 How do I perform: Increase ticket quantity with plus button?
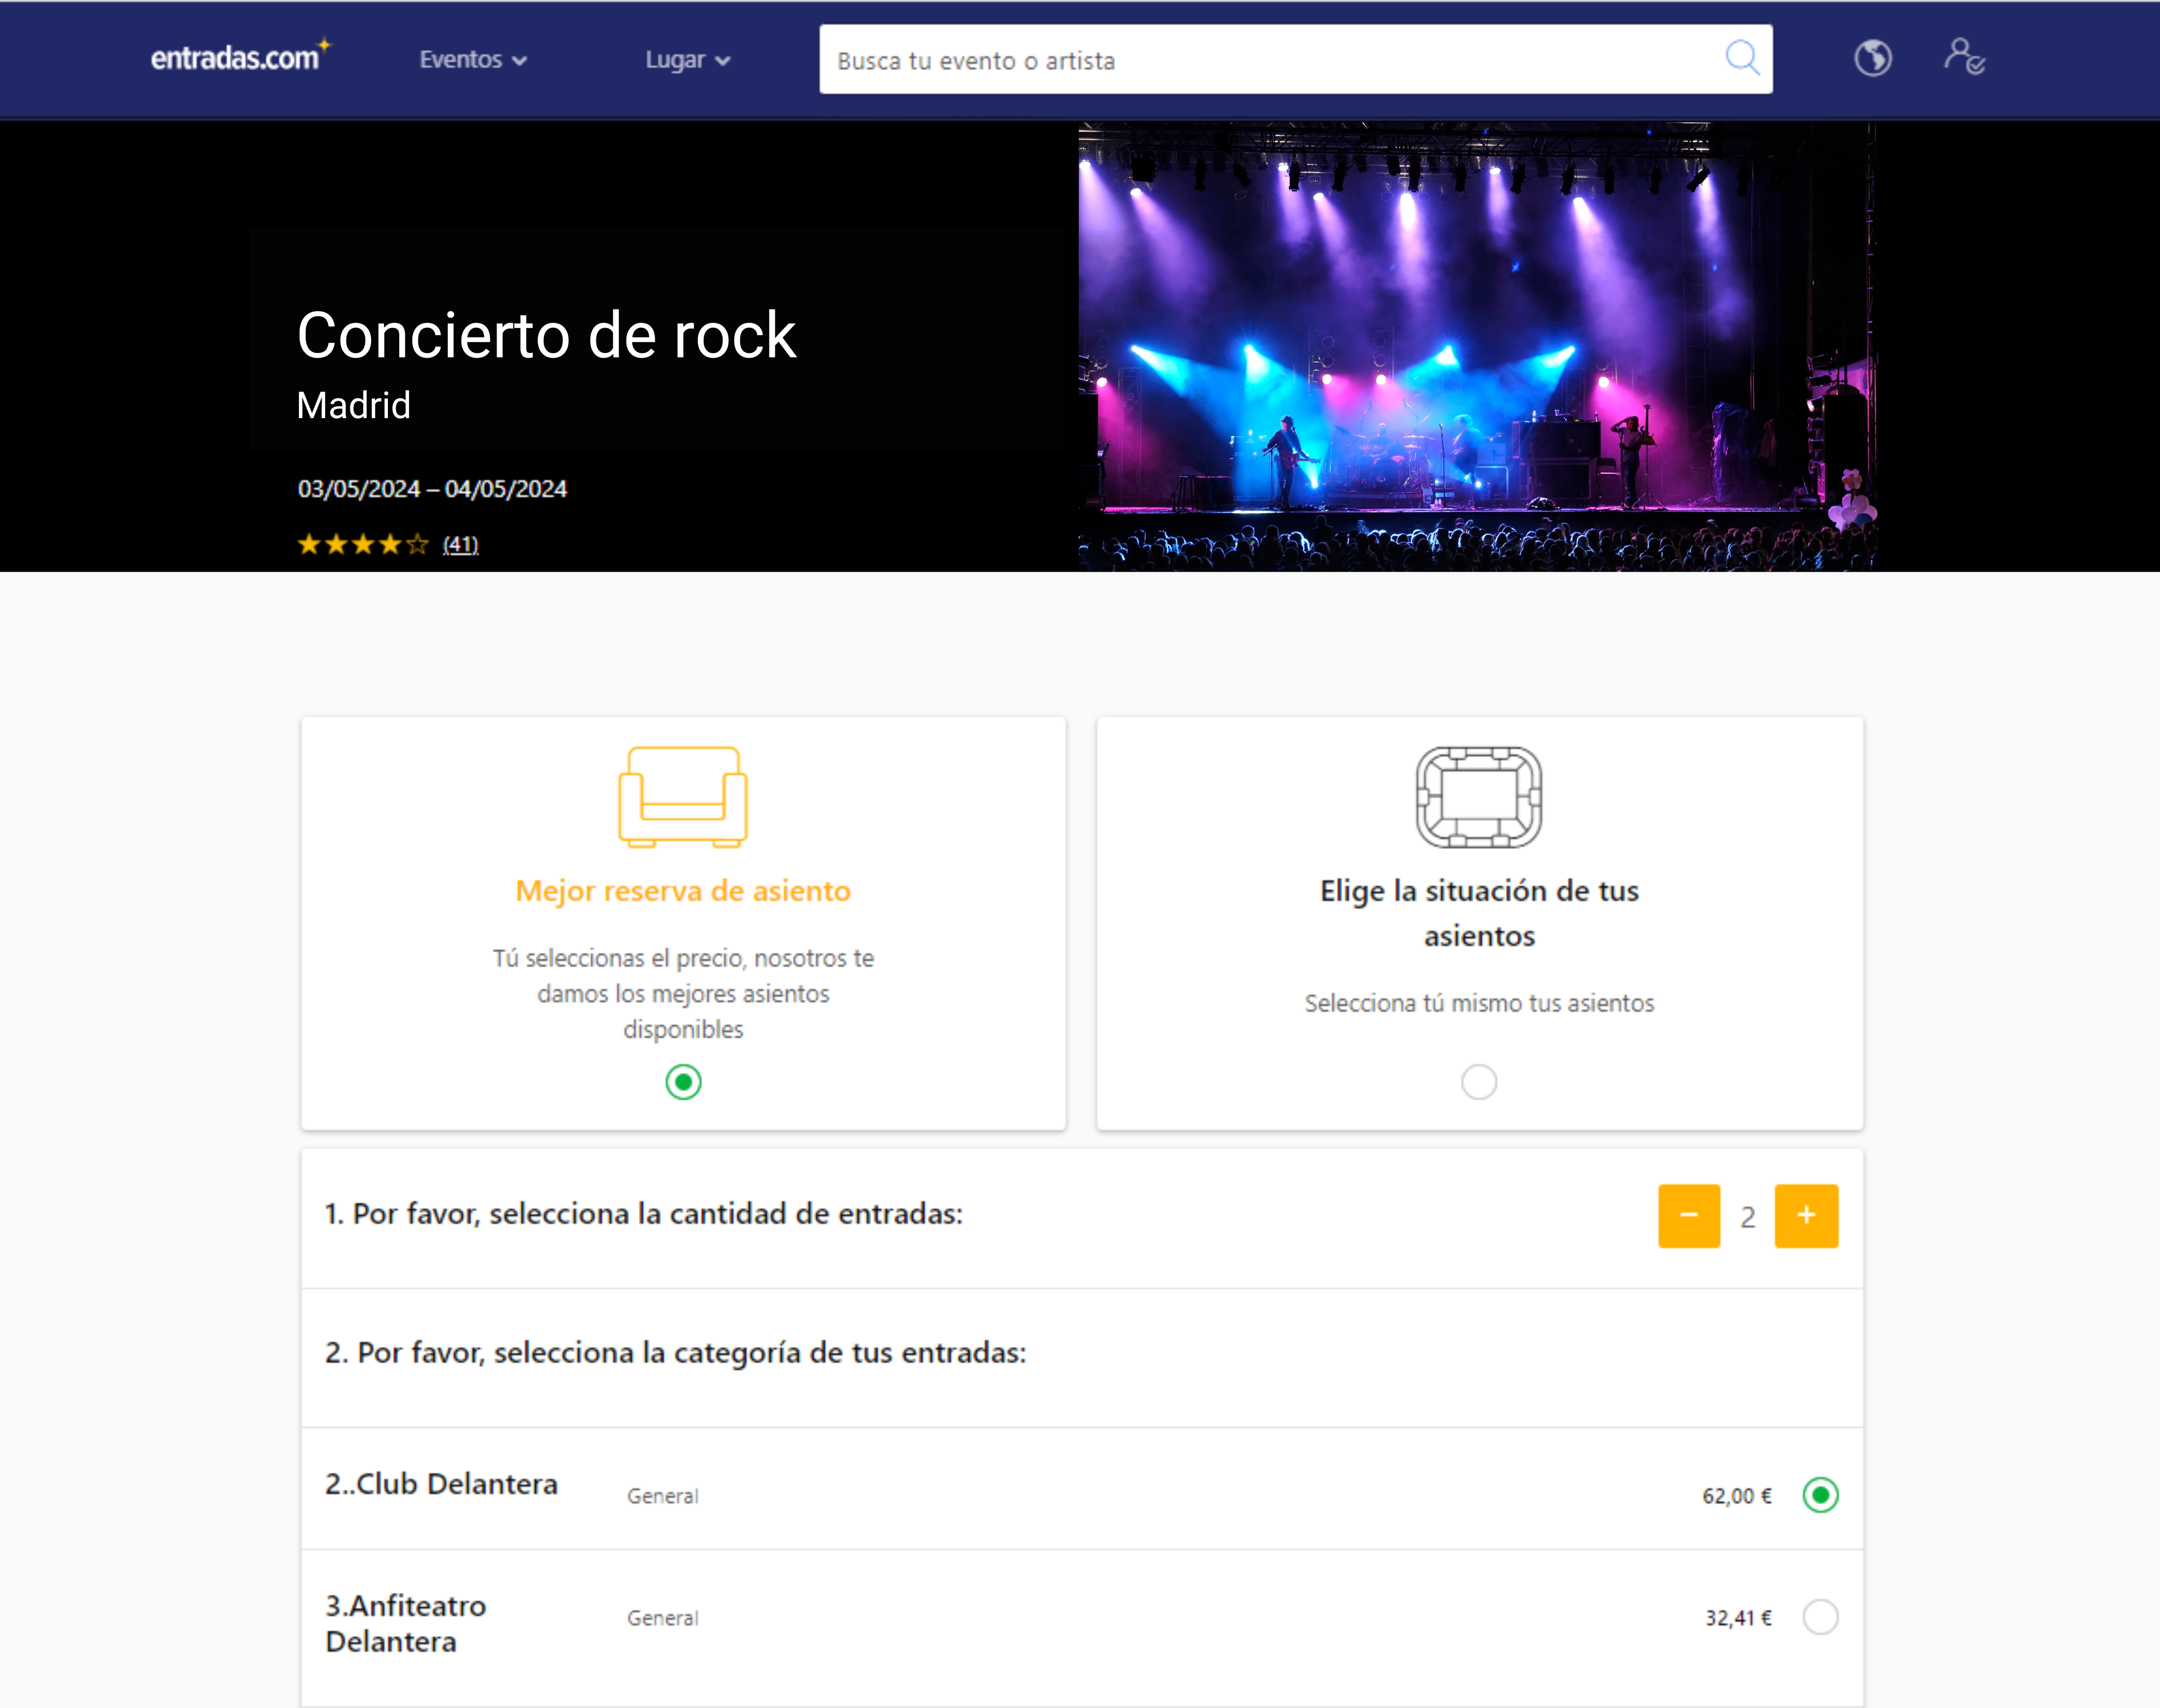(x=1805, y=1215)
